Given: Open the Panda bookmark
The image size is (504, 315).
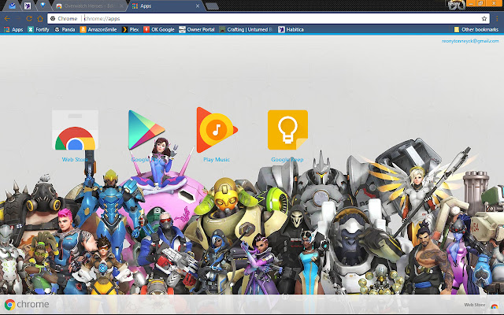Looking at the screenshot, I should click(x=65, y=30).
